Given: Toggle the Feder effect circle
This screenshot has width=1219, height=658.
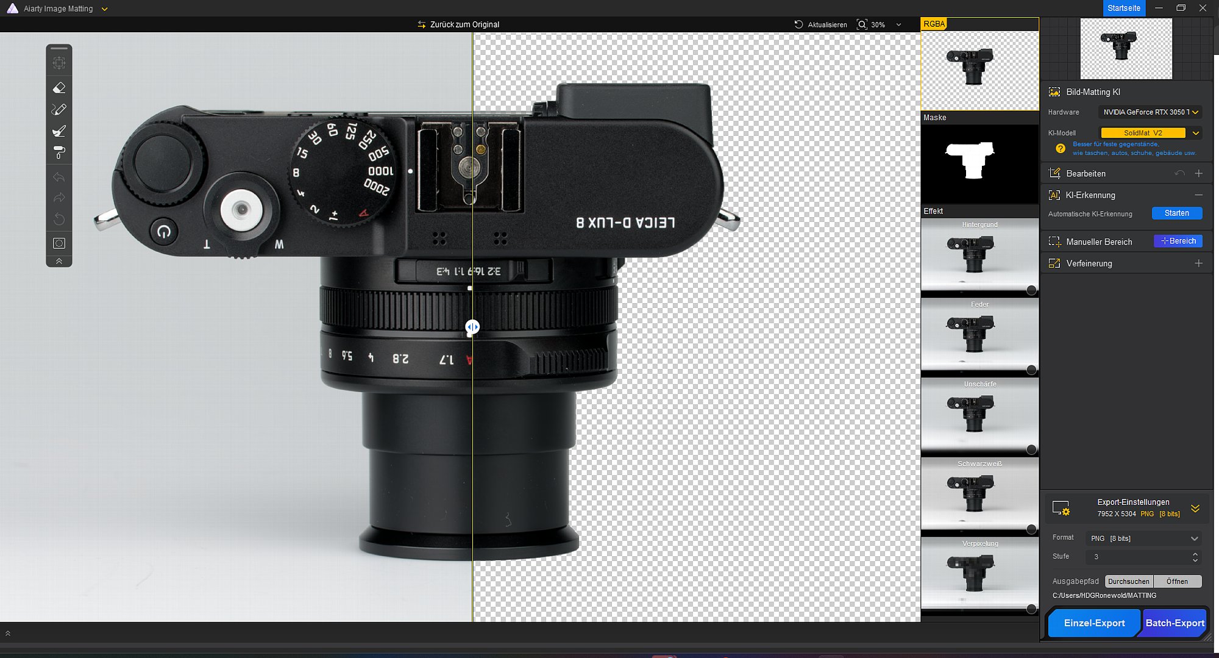Looking at the screenshot, I should tap(1031, 370).
